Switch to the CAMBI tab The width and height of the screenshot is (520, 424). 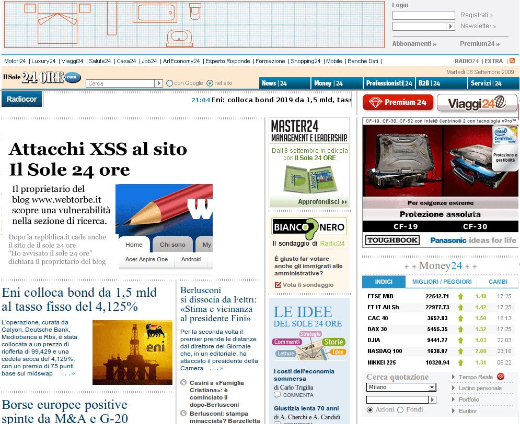point(498,282)
